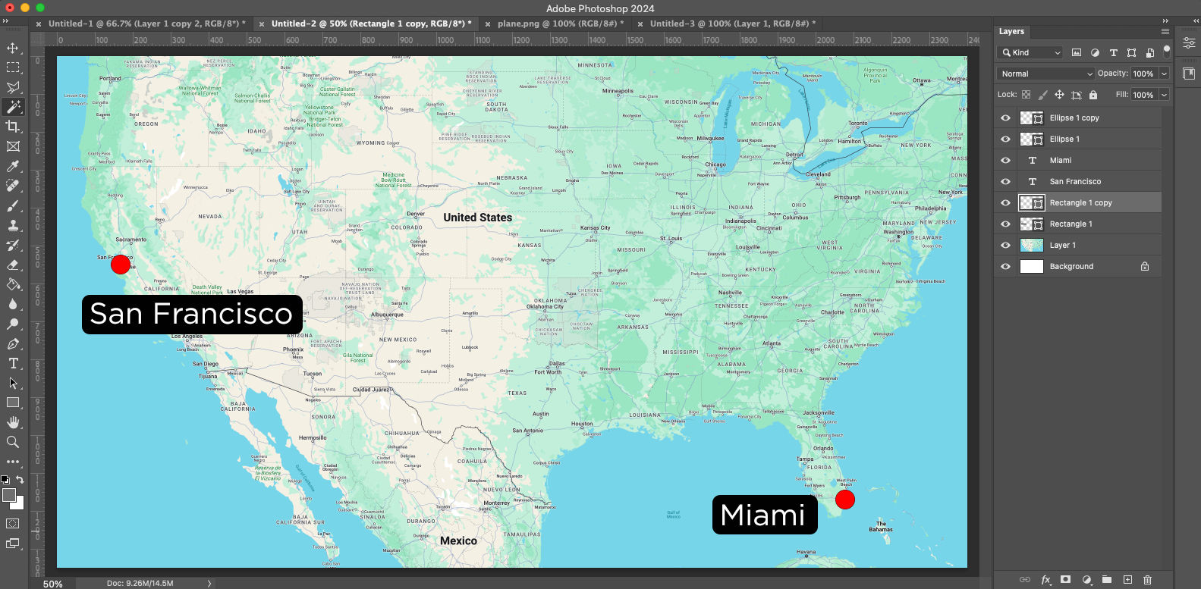
Task: Select the Rectangular Marquee tool
Action: click(13, 68)
